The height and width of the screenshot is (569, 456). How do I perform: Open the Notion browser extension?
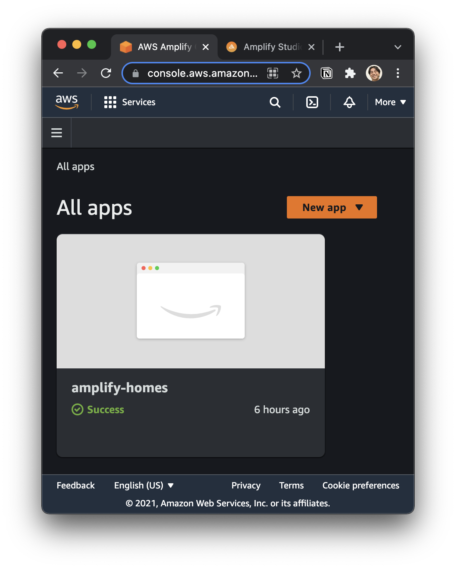coord(326,73)
